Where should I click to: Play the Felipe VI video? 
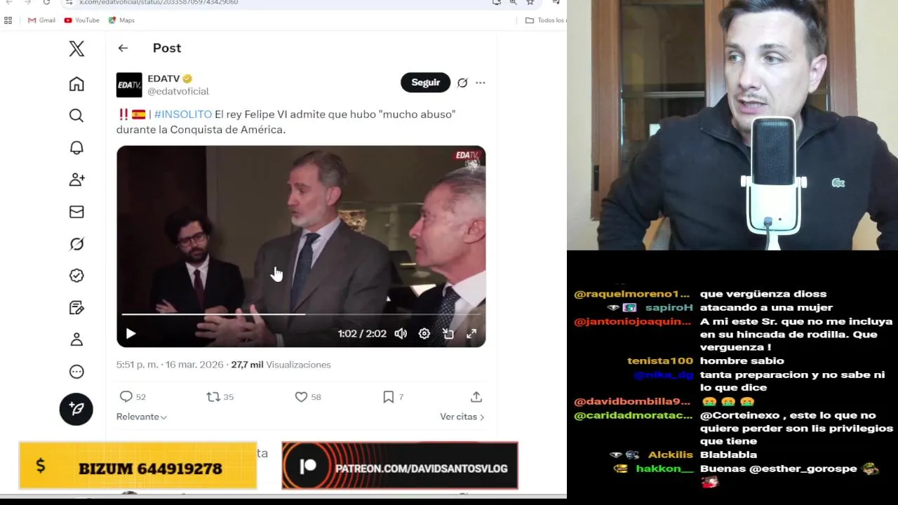130,334
